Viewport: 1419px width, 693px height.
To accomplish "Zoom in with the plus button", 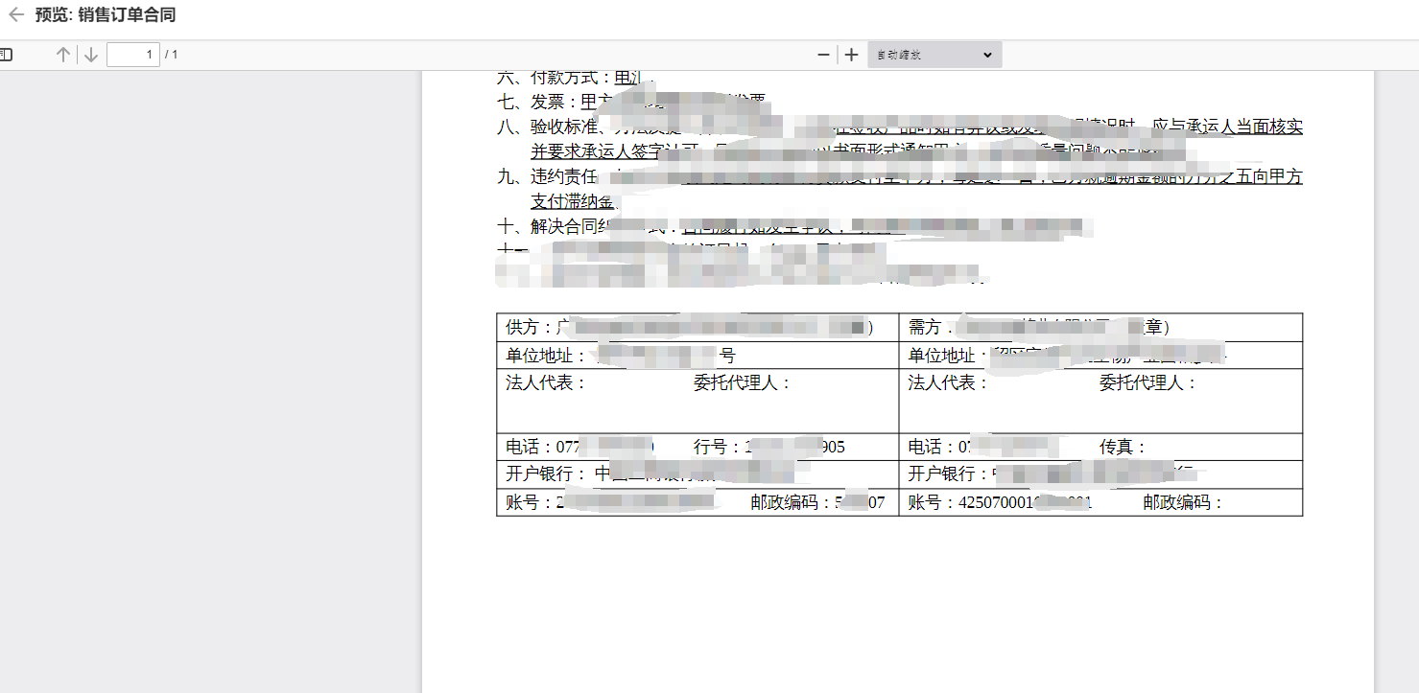I will (851, 55).
